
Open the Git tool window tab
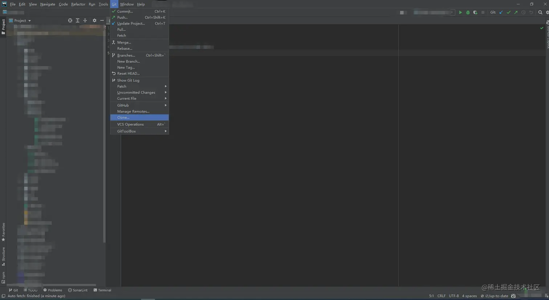click(13, 290)
